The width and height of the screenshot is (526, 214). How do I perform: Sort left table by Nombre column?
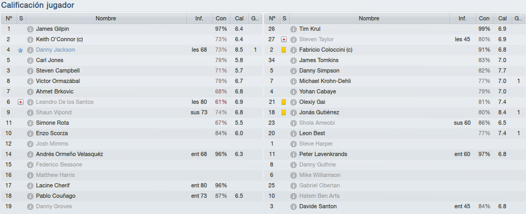click(106, 19)
